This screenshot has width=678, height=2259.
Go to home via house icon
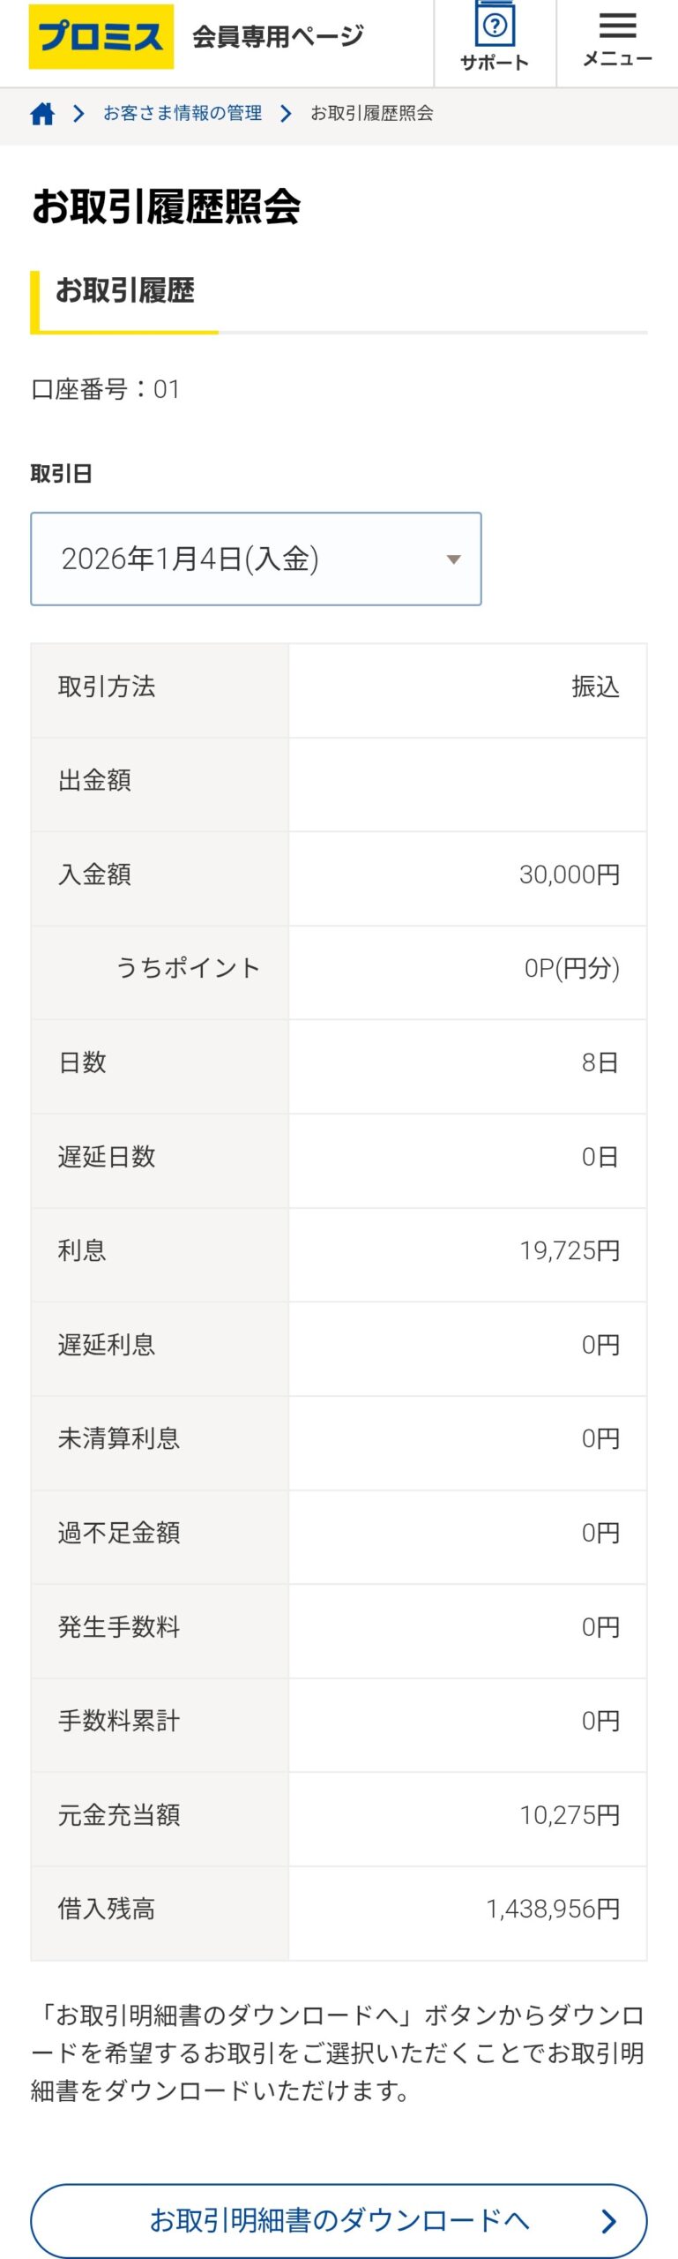pyautogui.click(x=42, y=114)
